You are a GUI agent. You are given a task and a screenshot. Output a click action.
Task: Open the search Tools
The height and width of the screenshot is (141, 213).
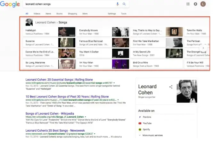pyautogui.click(x=124, y=14)
